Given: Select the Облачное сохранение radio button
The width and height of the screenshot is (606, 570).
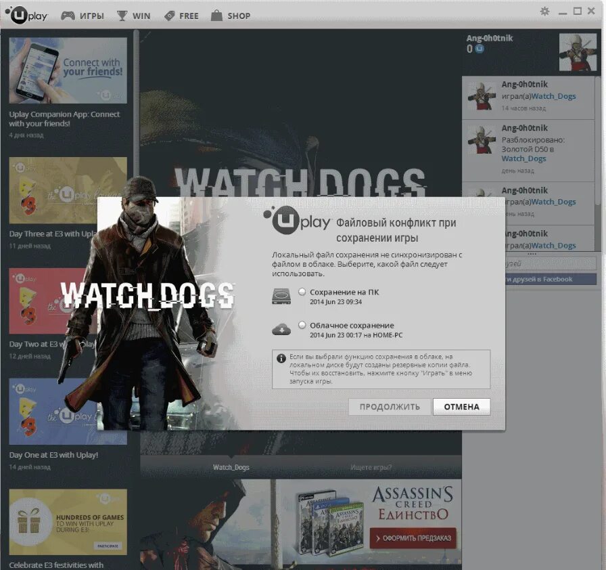Looking at the screenshot, I should [302, 325].
